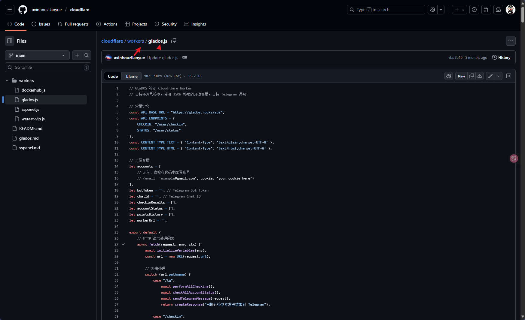This screenshot has width=525, height=320.
Task: Copy raw file contents
Action: [472, 76]
